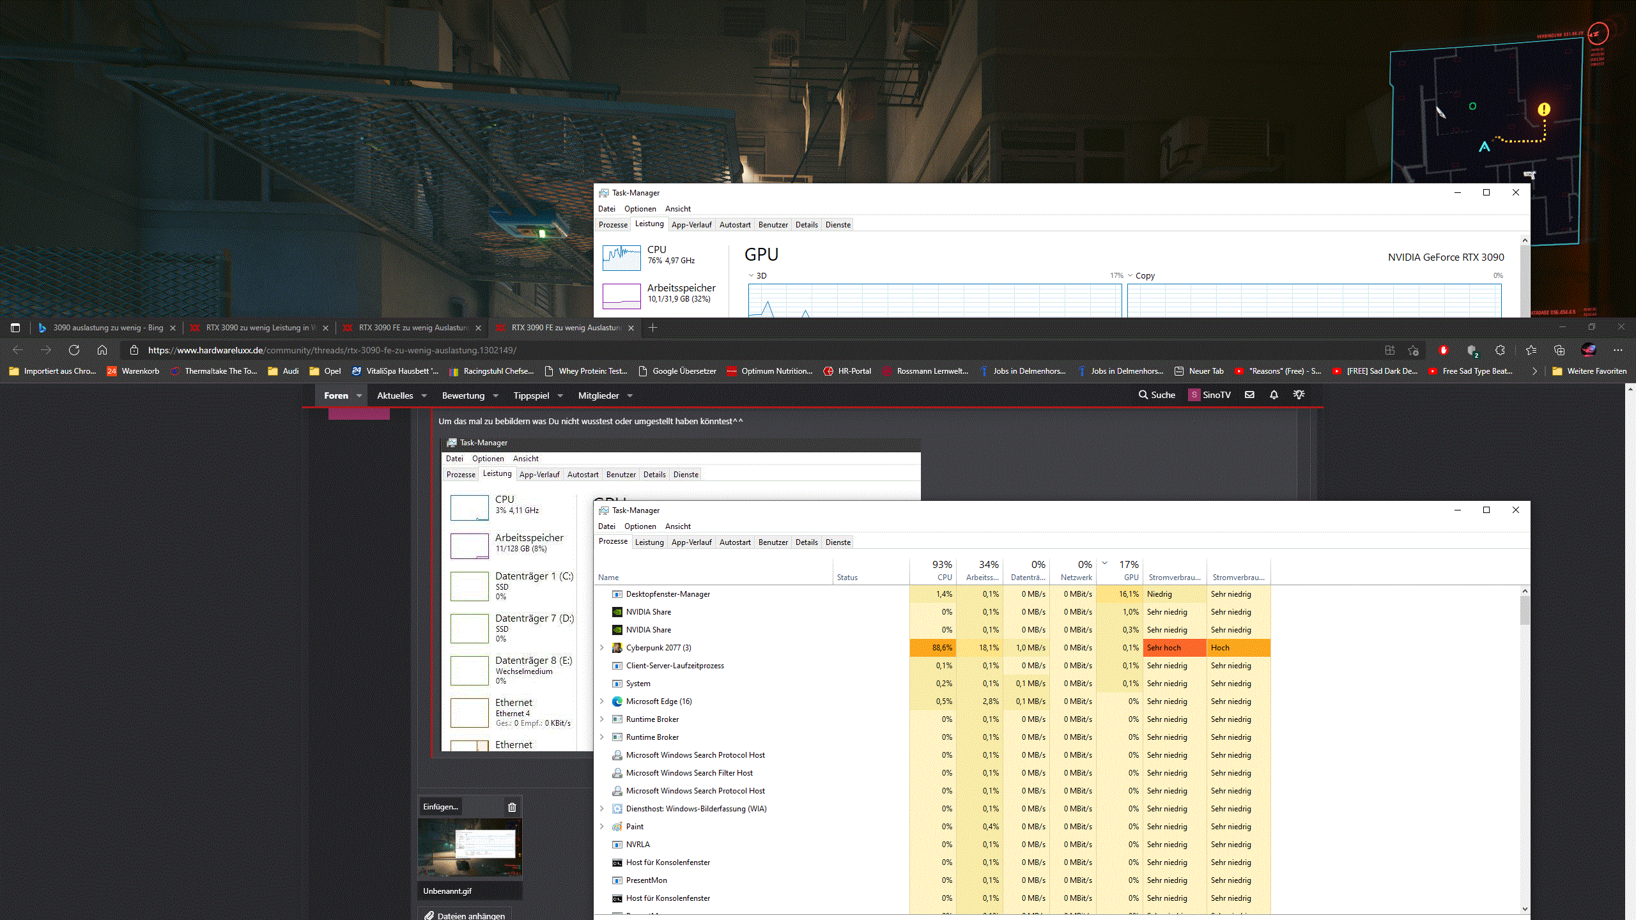The image size is (1636, 920).
Task: Open the Favorites list icon
Action: [1531, 350]
